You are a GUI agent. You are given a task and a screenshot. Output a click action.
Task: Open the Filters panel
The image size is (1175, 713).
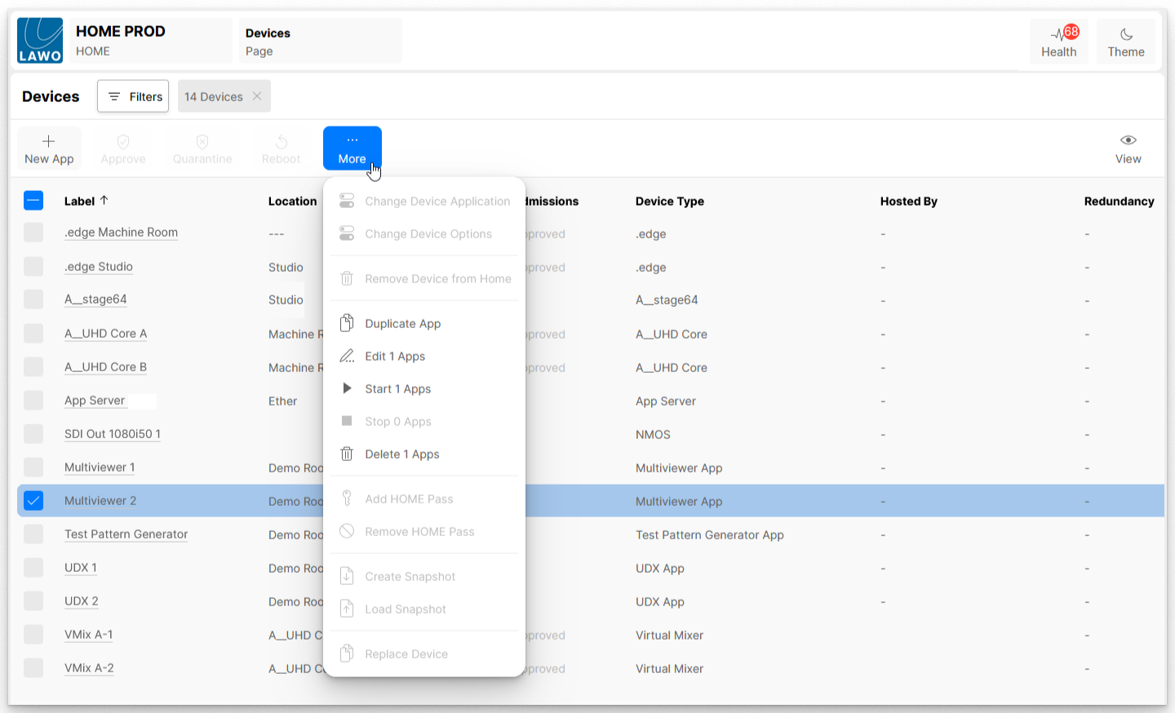[133, 96]
